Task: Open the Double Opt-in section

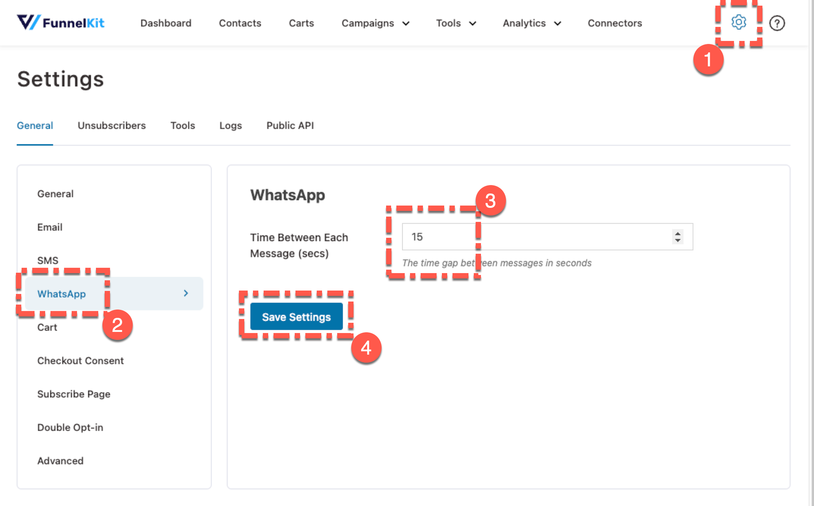Action: pos(114,427)
